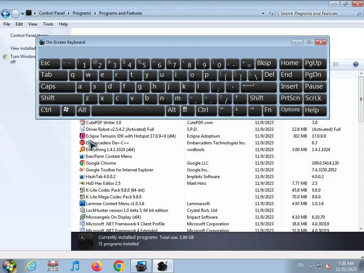Select the HxD Hex Editor icon

point(82,183)
